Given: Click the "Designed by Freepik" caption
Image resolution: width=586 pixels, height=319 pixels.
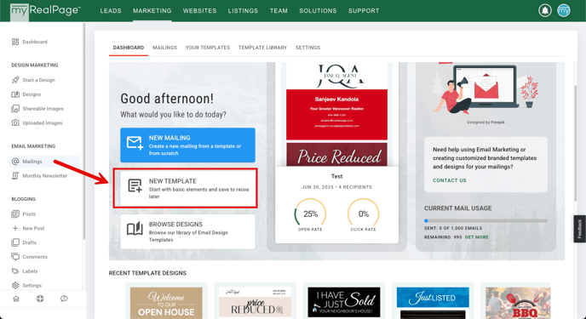Looking at the screenshot, I should pos(485,122).
